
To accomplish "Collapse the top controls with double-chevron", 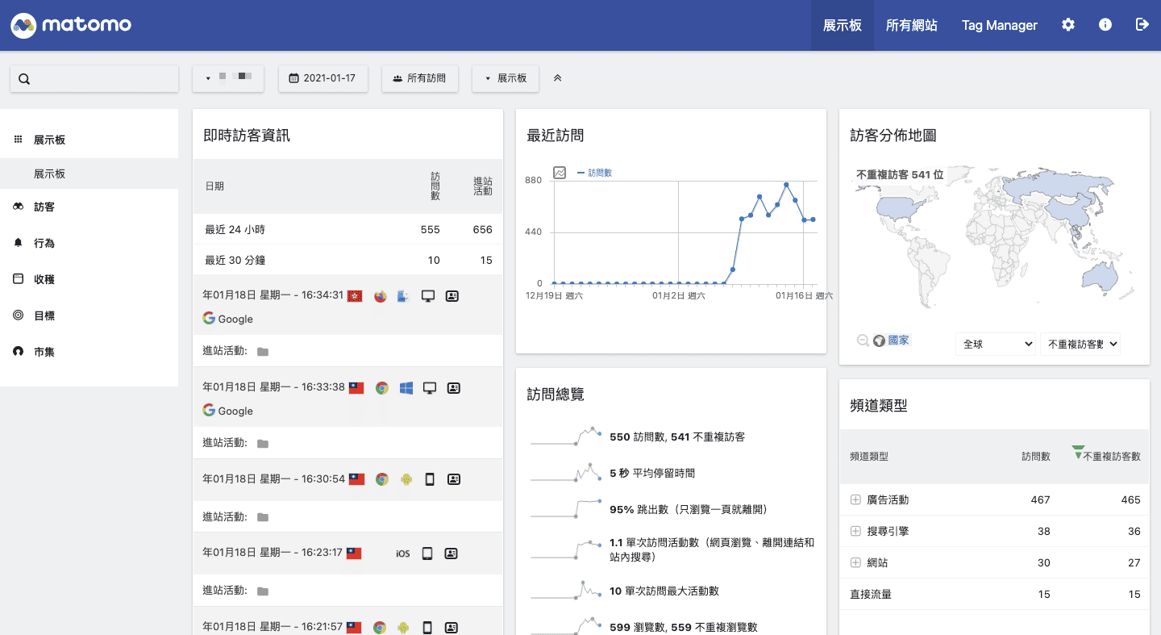I will click(557, 78).
